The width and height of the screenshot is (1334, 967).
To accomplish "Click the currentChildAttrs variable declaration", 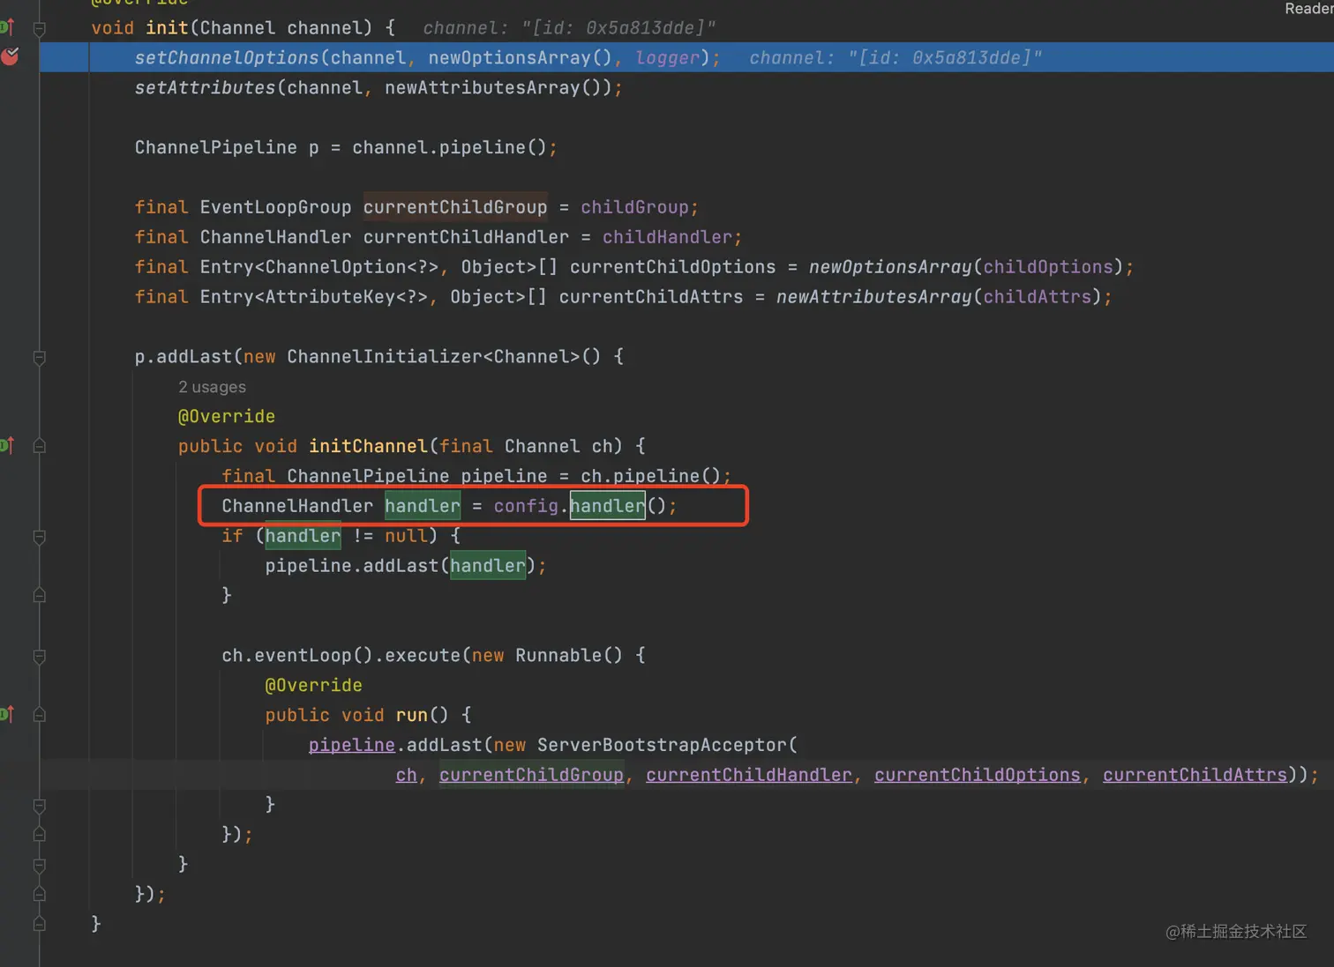I will tap(651, 297).
